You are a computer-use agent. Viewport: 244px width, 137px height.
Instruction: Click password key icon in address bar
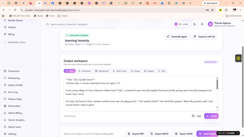(207, 10)
